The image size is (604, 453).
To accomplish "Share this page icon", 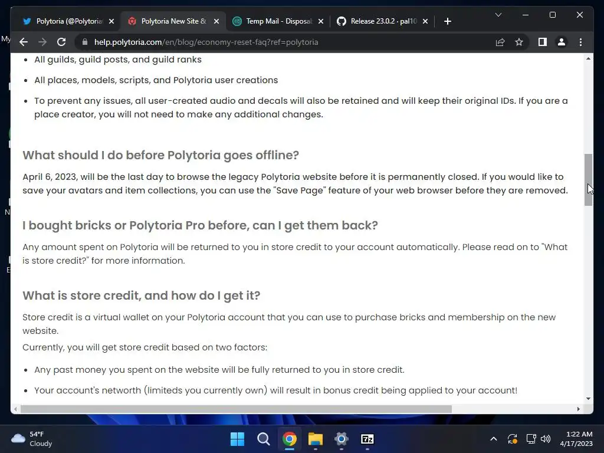I will [x=500, y=42].
